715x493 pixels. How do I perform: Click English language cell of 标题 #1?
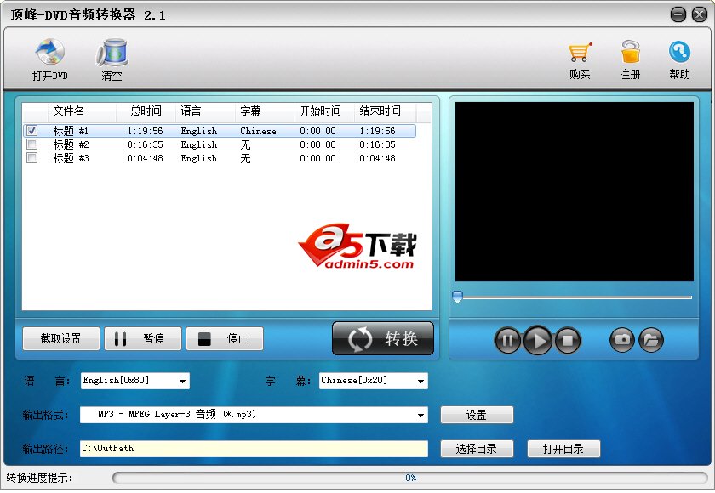pyautogui.click(x=199, y=131)
